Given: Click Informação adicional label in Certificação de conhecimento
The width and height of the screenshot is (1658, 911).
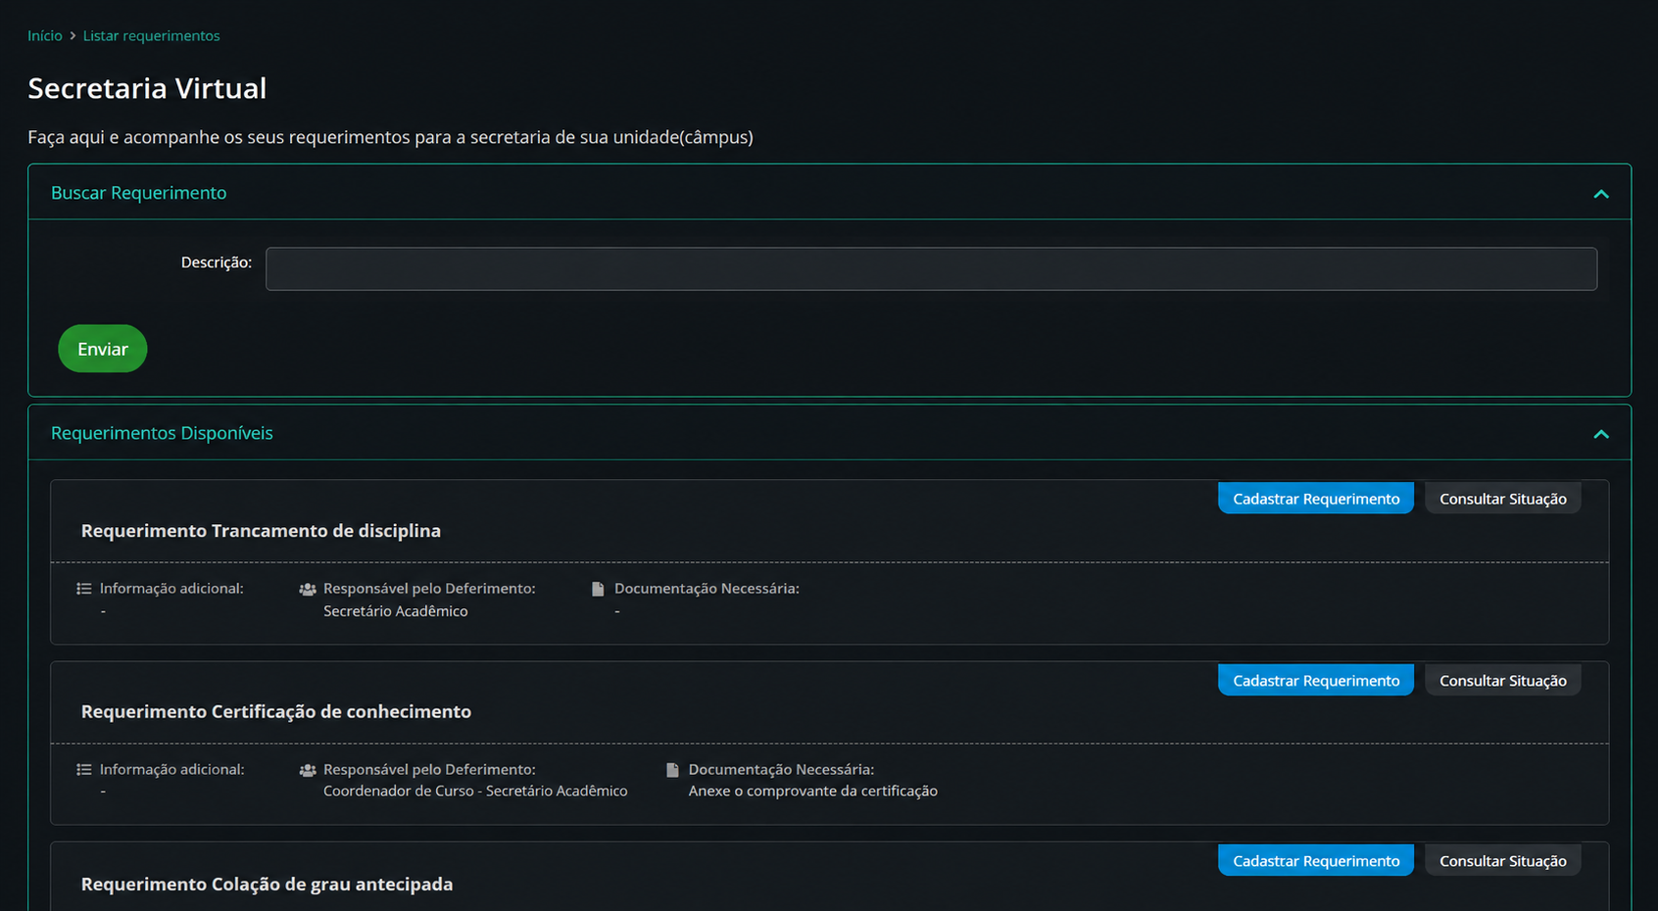Looking at the screenshot, I should coord(171,770).
